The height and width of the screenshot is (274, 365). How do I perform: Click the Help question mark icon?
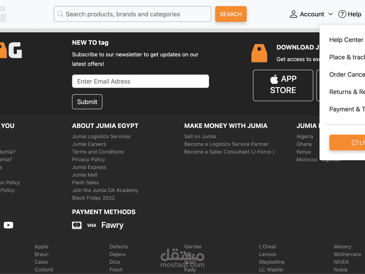(x=342, y=14)
